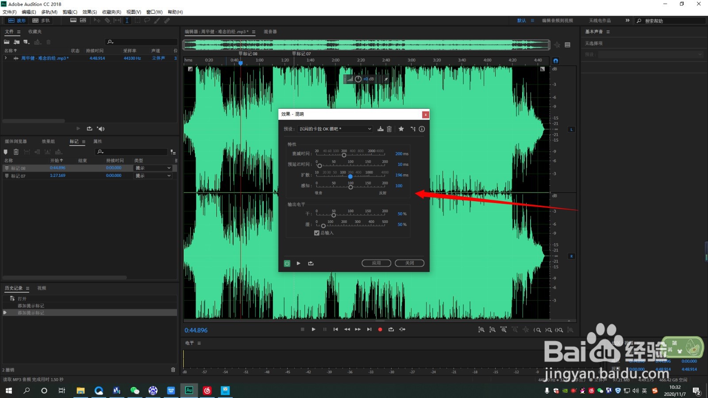The image size is (708, 398).
Task: Open the 多轨(M) menu
Action: tap(49, 12)
